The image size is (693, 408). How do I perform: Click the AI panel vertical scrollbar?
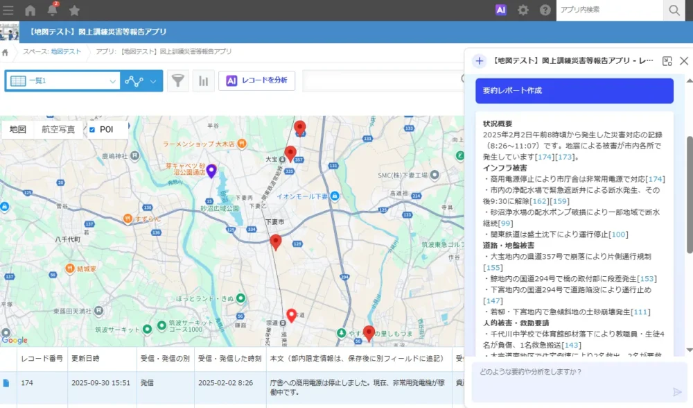pos(689,194)
